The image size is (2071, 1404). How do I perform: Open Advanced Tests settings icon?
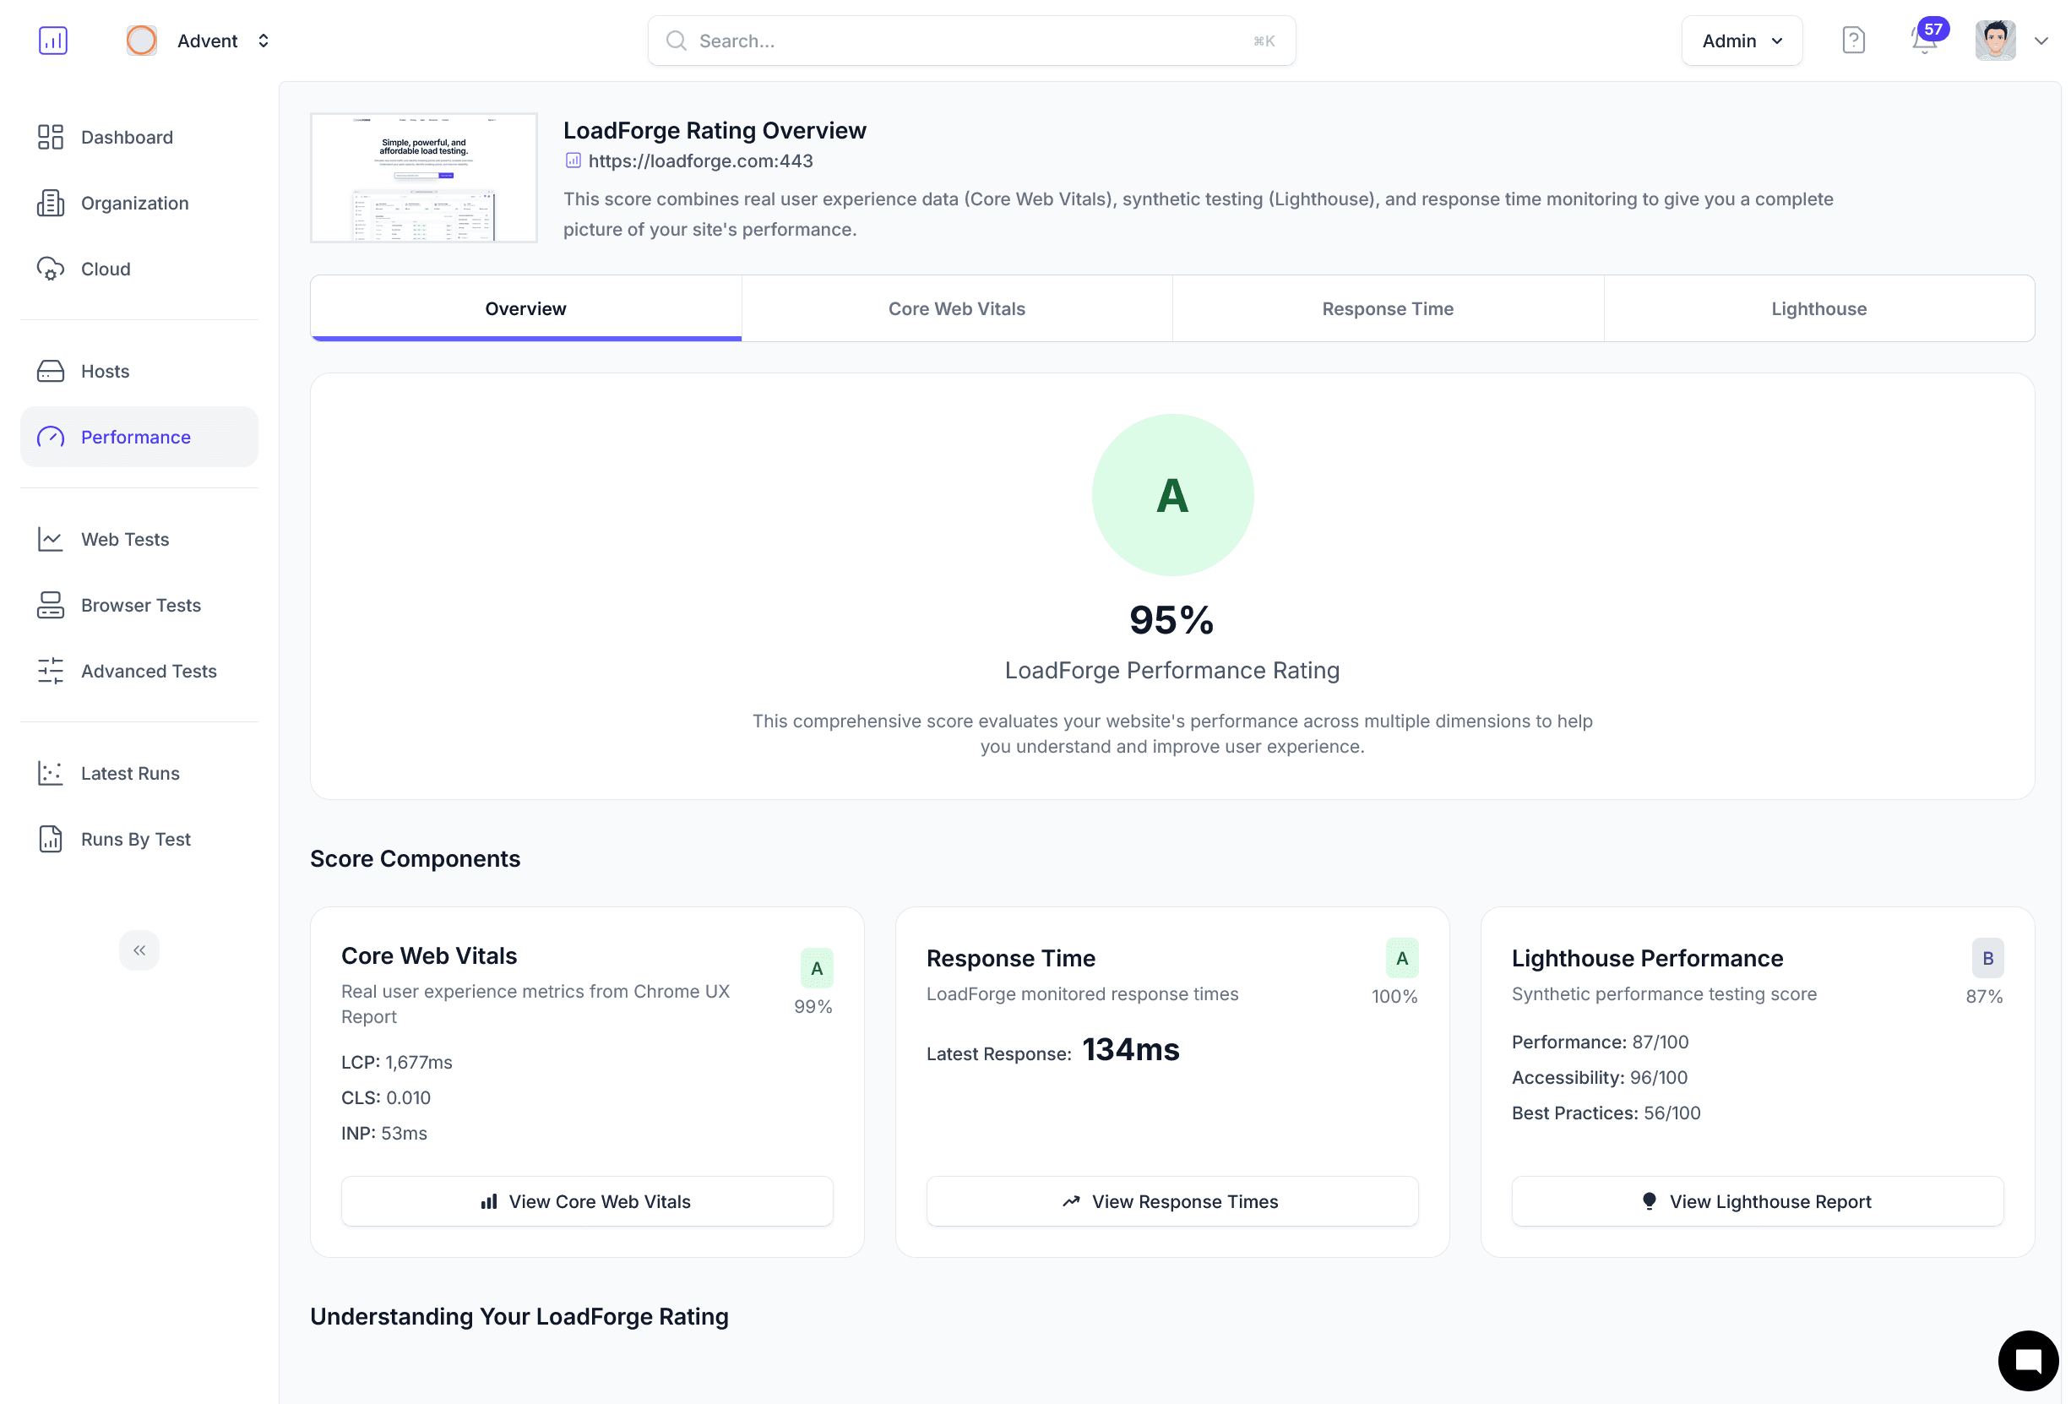coord(51,671)
